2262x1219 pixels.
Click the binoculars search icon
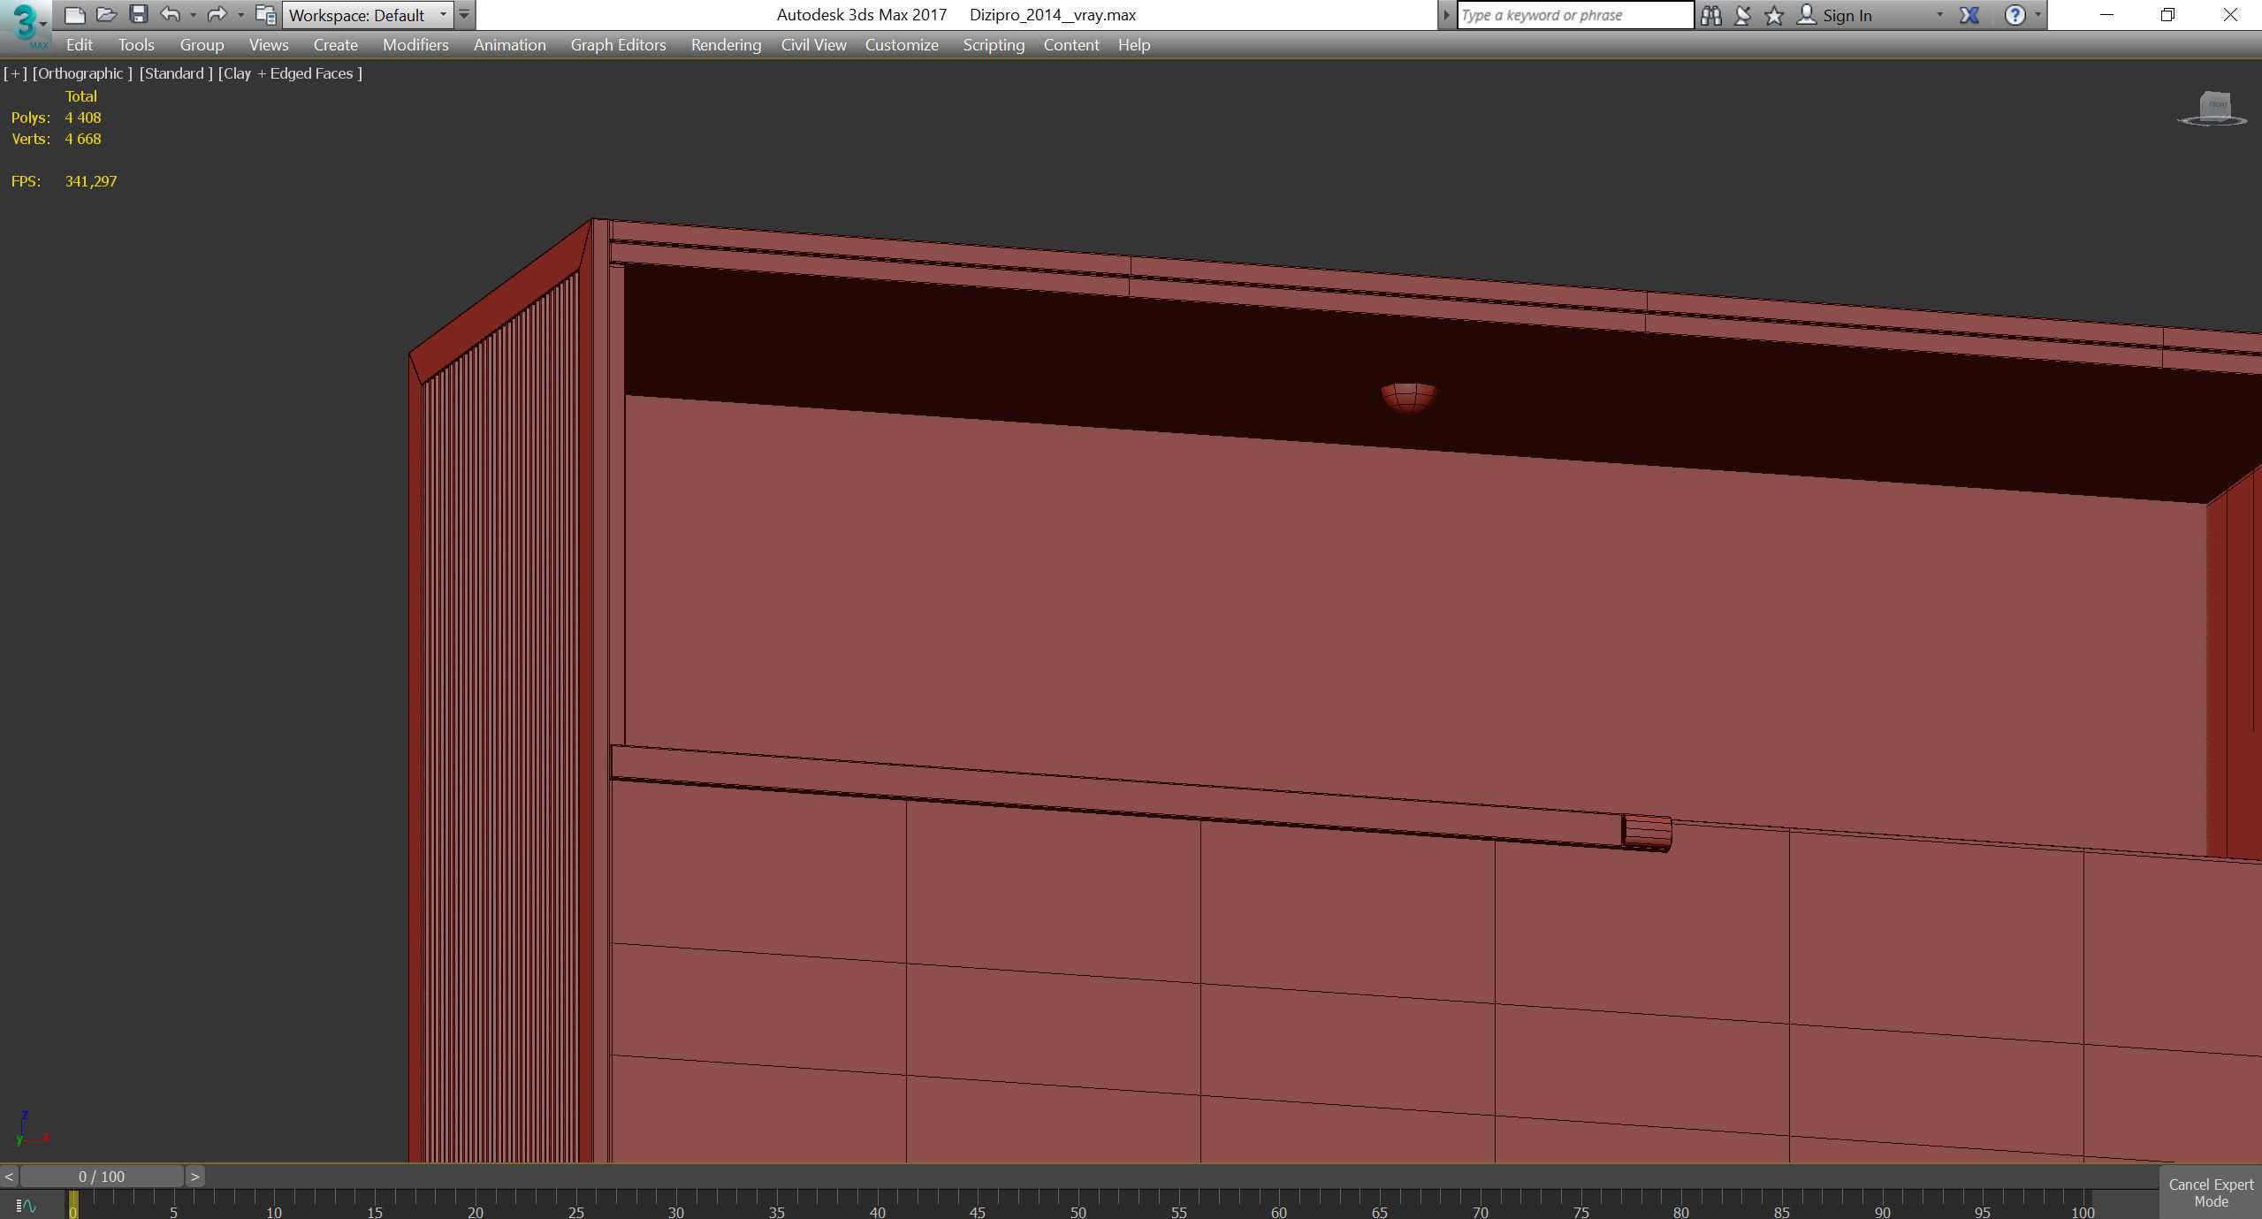[x=1710, y=15]
